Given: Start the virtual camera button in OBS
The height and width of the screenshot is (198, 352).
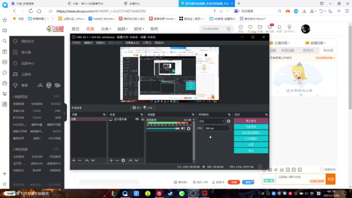Looking at the screenshot, I should point(251,133).
